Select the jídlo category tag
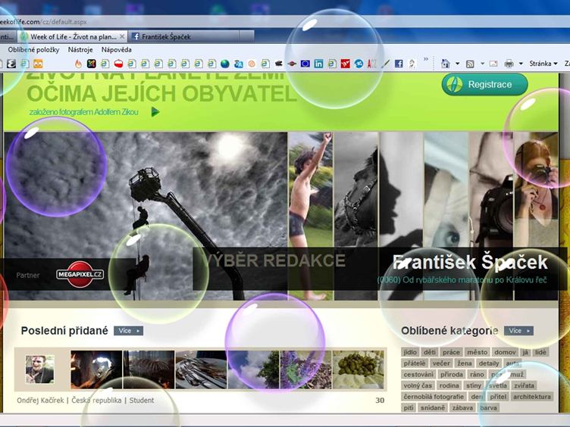The height and width of the screenshot is (427, 570). 410,352
